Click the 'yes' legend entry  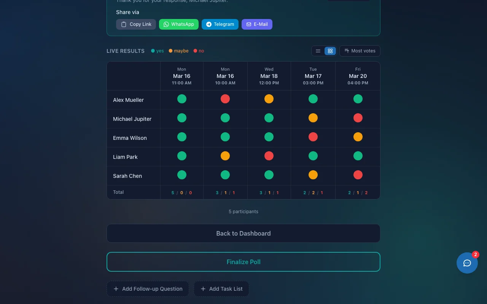(158, 51)
